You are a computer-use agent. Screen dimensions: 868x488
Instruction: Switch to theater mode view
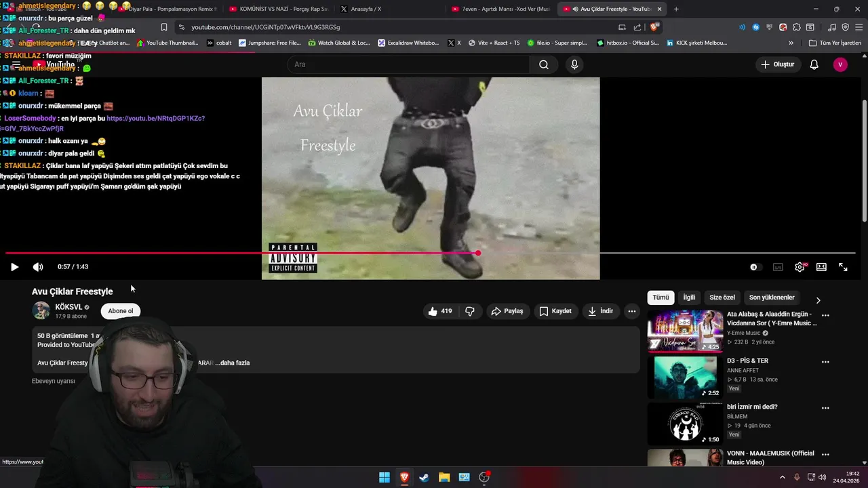821,267
